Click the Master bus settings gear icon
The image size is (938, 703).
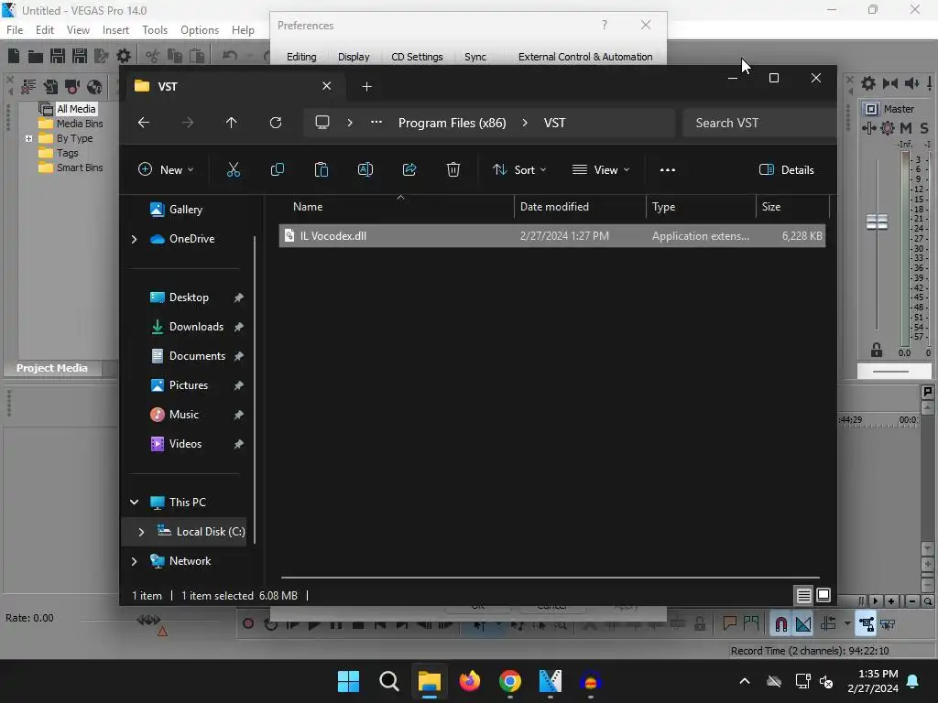point(868,83)
